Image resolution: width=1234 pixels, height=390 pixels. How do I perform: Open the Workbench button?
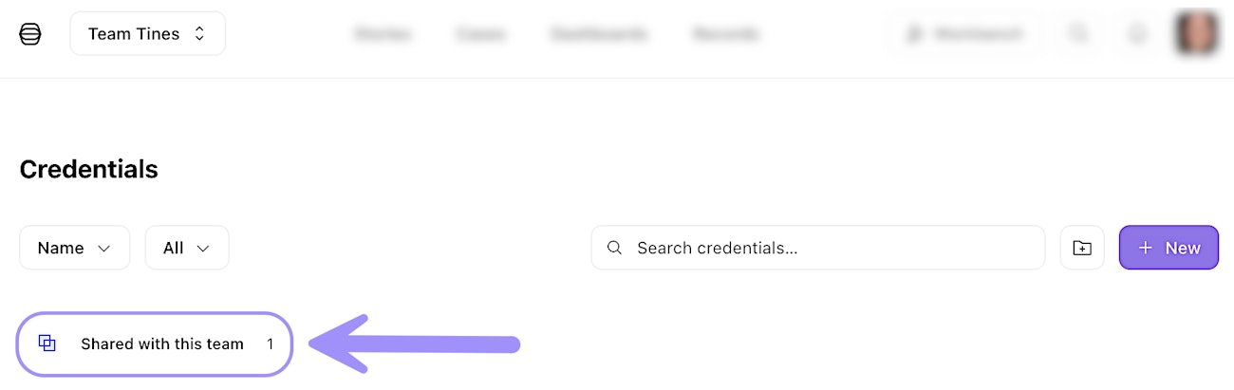point(964,34)
